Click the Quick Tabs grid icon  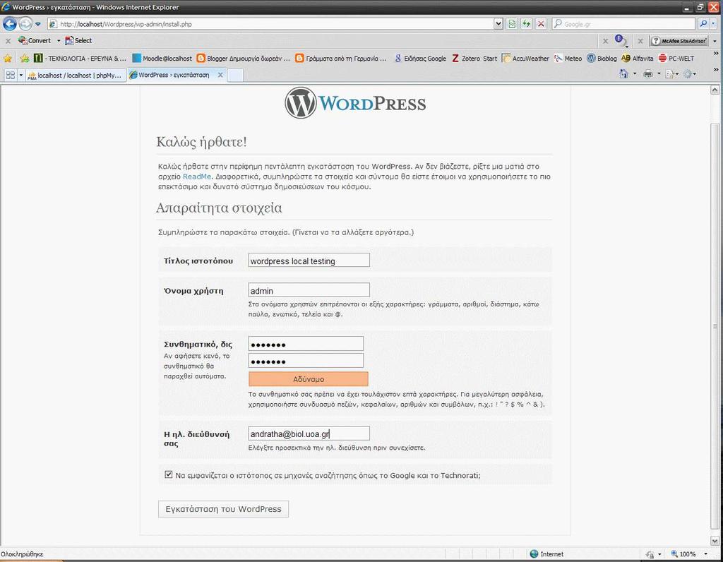coord(10,75)
